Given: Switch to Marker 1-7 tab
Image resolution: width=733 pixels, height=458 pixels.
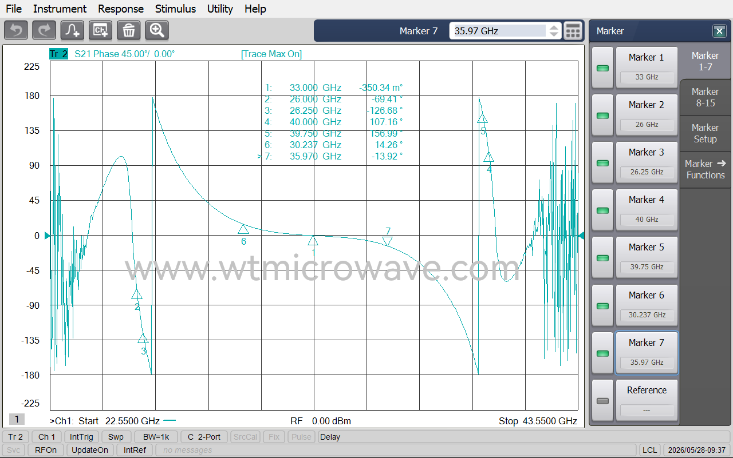Looking at the screenshot, I should [705, 61].
